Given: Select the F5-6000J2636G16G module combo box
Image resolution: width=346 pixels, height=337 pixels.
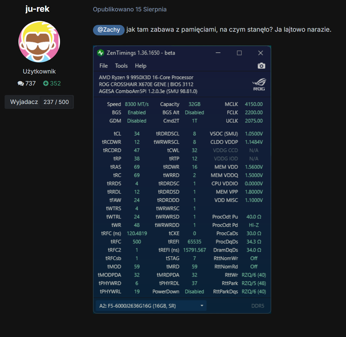Looking at the screenshot, I should point(151,306).
